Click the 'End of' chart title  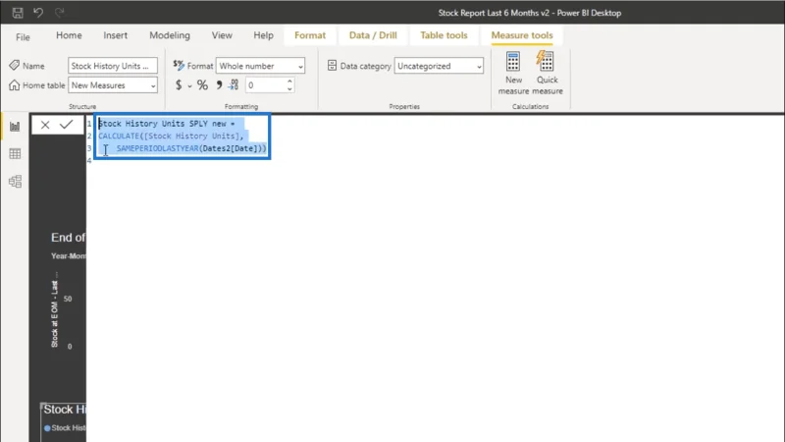tap(68, 238)
